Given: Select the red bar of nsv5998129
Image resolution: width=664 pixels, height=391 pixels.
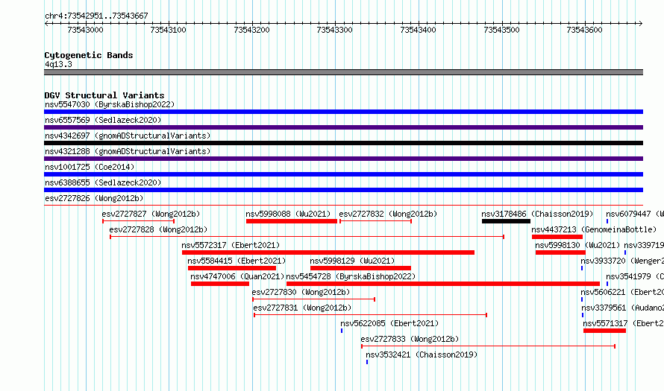Looking at the screenshot, I should point(361,268).
